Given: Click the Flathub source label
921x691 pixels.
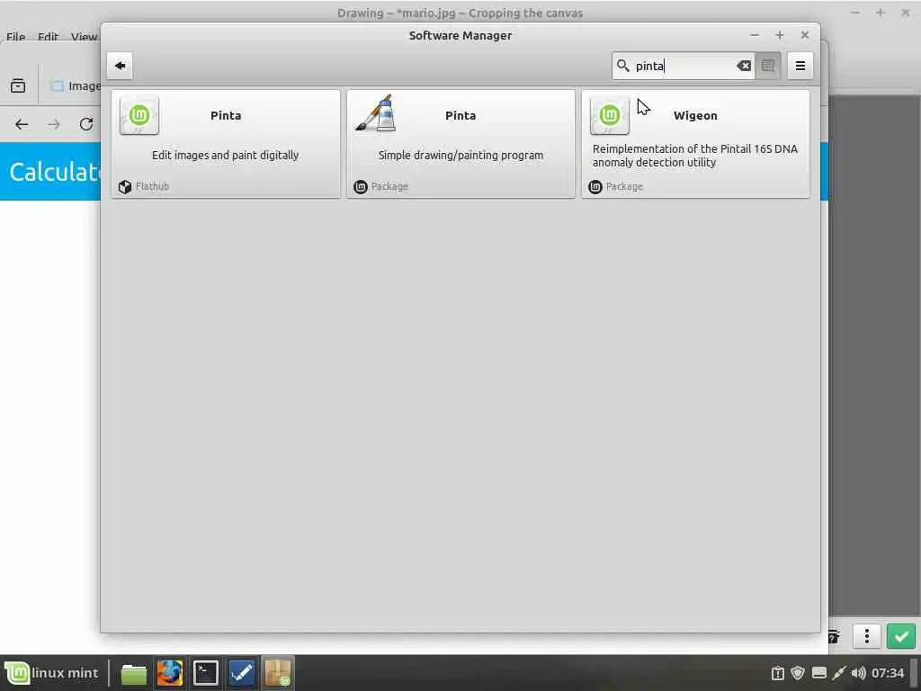Looking at the screenshot, I should coord(152,186).
